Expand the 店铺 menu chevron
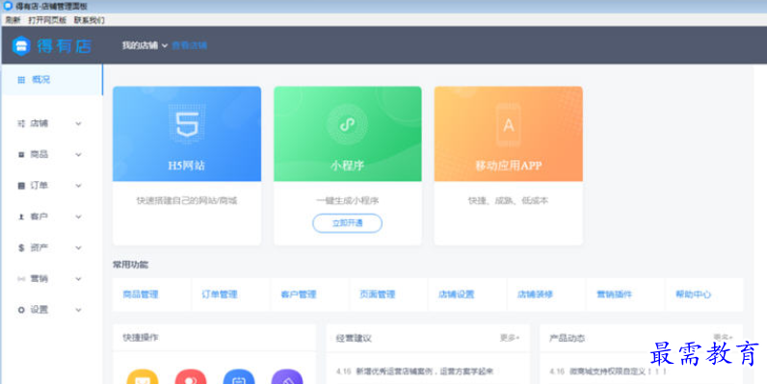Viewport: 767px width, 384px height. 78,123
